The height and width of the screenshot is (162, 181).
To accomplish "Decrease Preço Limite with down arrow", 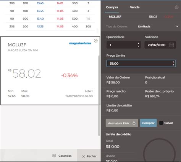I will click(x=173, y=65).
